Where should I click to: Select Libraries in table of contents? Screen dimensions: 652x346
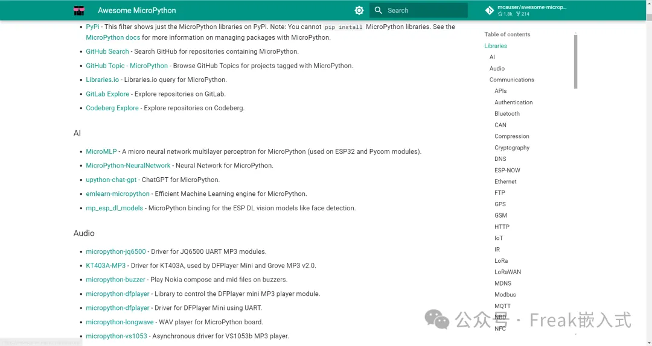pos(496,46)
